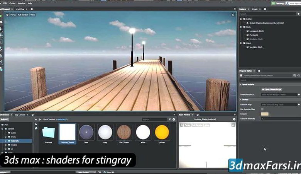
Task: Click the Emissive color swatch
Action: 265,114
